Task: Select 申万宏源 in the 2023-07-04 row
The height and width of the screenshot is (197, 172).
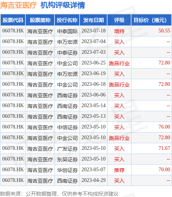Action: tap(67, 42)
